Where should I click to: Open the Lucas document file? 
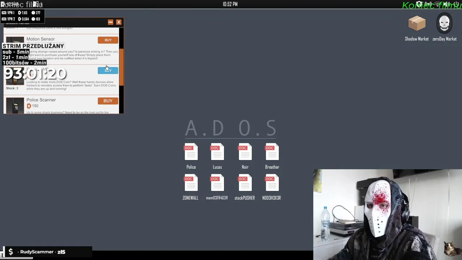[x=217, y=152]
